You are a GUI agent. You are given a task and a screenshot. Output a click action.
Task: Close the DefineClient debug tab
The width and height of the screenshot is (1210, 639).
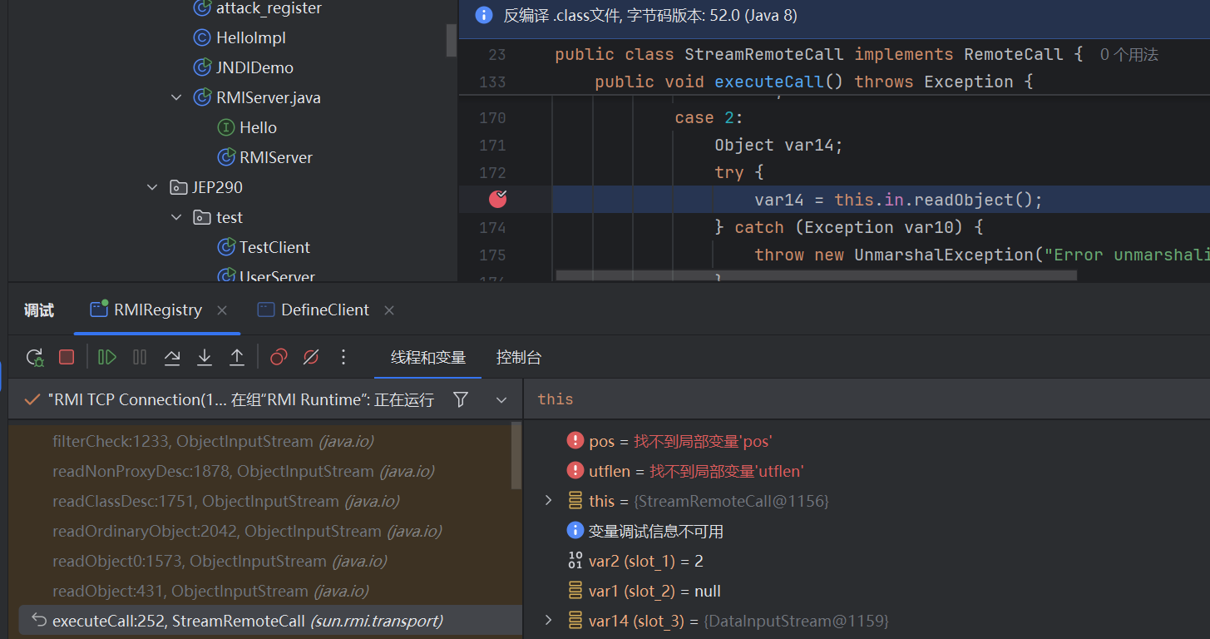pos(389,310)
